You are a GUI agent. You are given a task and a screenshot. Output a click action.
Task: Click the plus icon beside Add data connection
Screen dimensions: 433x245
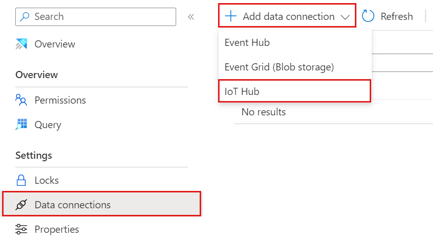click(231, 16)
